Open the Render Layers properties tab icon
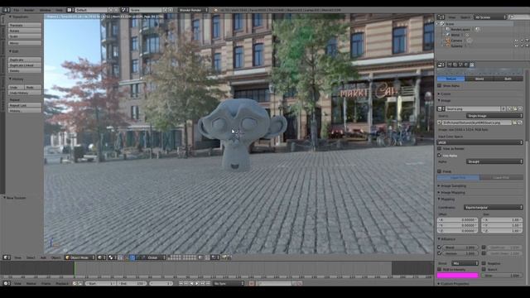The image size is (530, 298). [455, 65]
